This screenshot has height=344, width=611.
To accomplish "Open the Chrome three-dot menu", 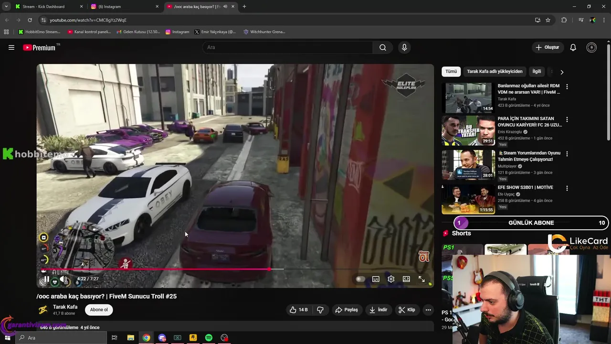I will click(x=604, y=20).
